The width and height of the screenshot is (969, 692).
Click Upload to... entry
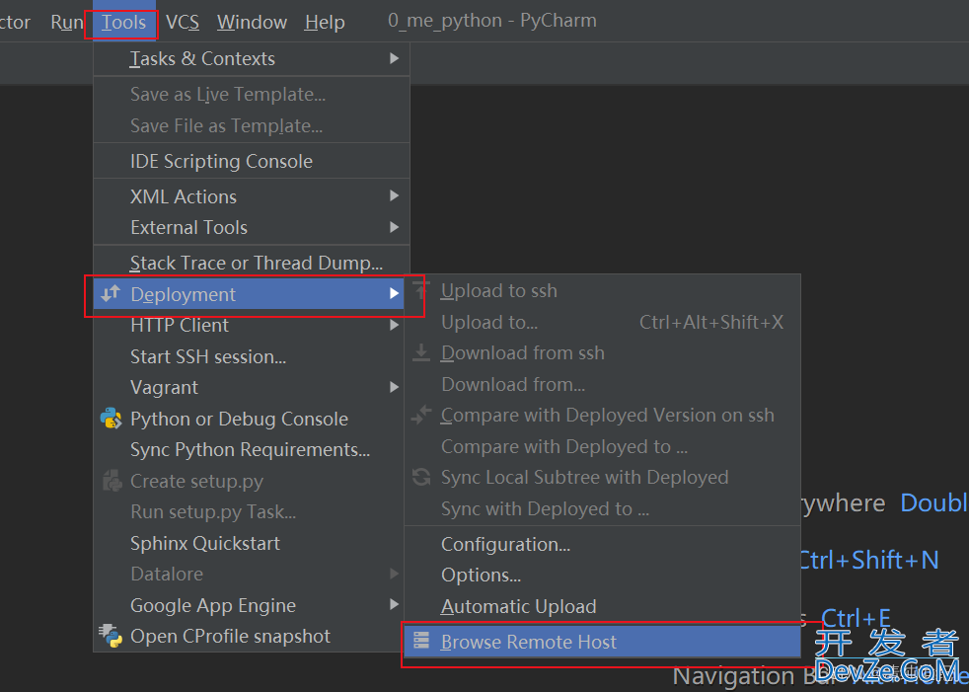(603, 322)
